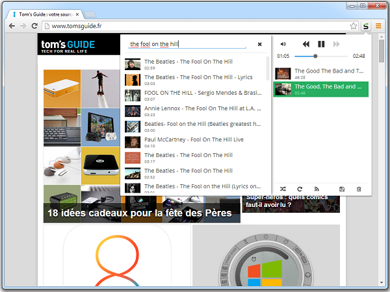390x292 pixels.
Task: Click the orange portable printer gift image
Action: [x=62, y=89]
